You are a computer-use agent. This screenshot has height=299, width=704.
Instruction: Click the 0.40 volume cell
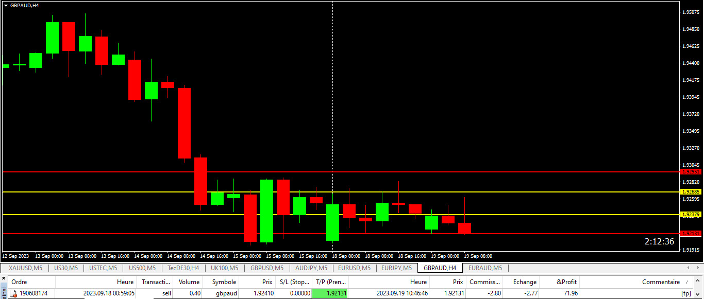click(x=194, y=293)
